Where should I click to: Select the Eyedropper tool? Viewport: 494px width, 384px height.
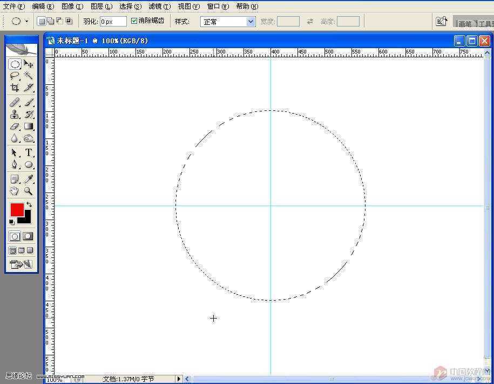(x=29, y=179)
